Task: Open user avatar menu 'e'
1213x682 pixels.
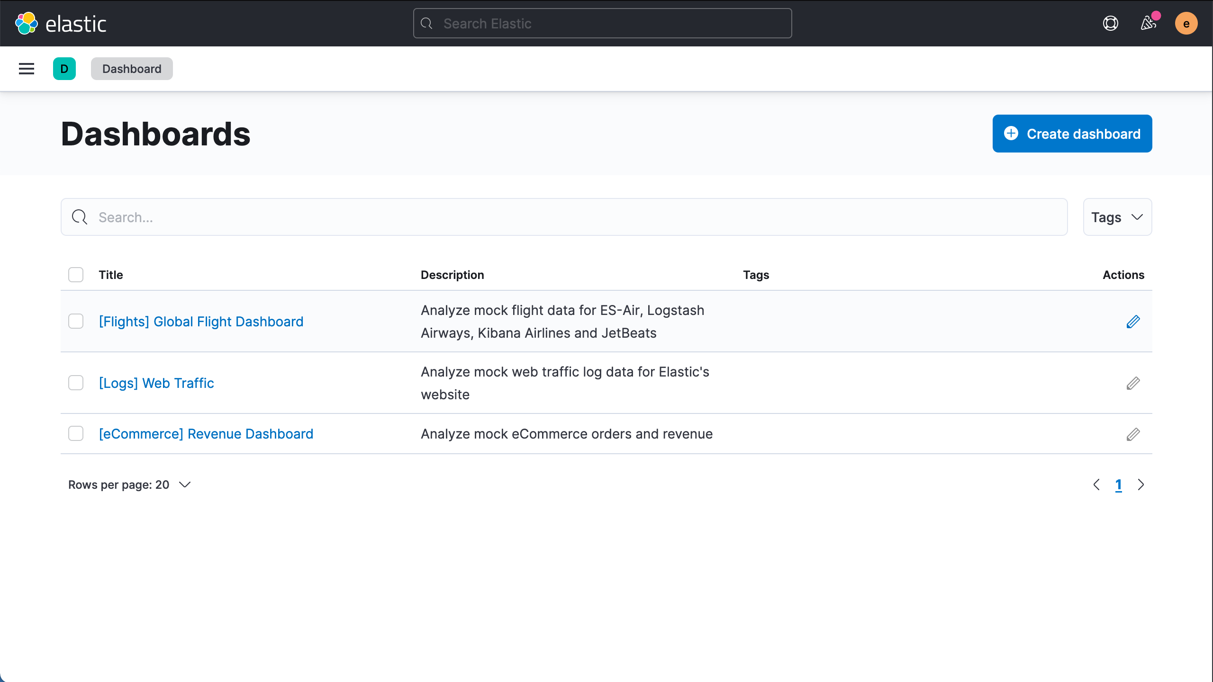Action: 1186,23
